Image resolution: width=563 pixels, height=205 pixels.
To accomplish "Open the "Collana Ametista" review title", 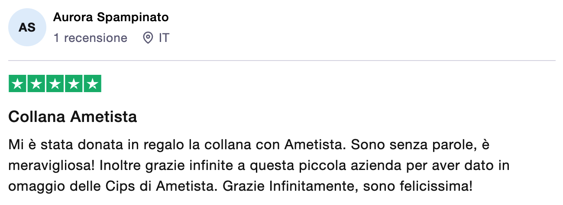I will (73, 117).
